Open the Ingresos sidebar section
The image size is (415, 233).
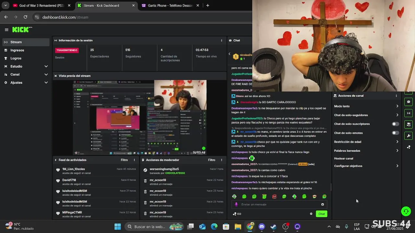[x=26, y=50]
